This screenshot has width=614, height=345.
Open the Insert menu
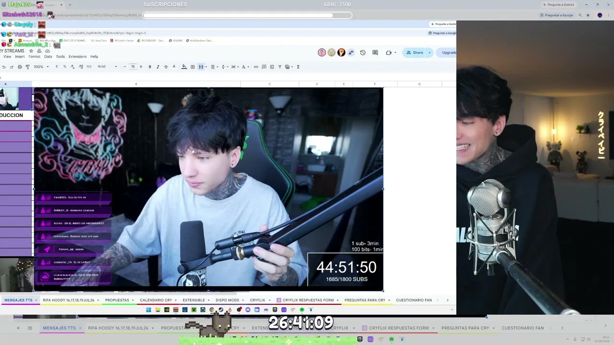point(20,57)
